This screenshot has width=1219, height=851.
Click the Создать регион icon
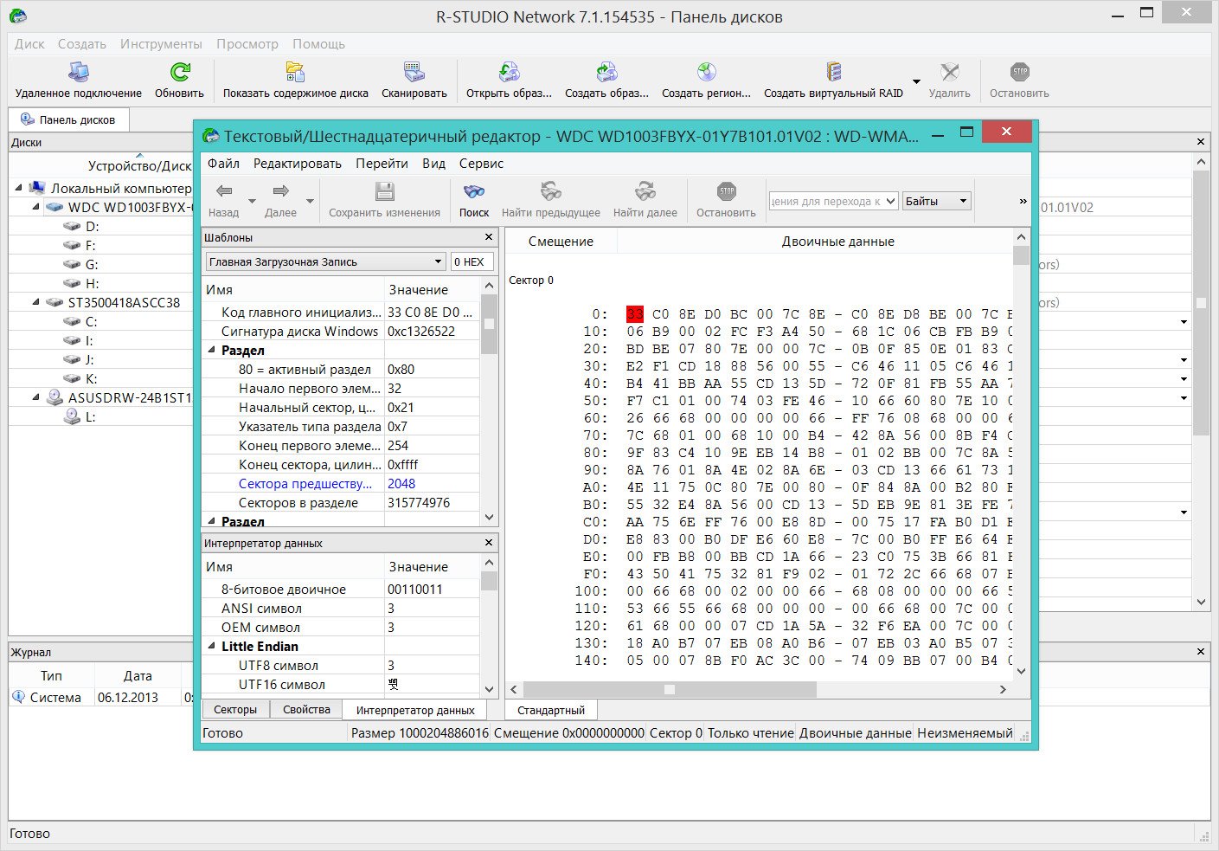click(x=706, y=72)
